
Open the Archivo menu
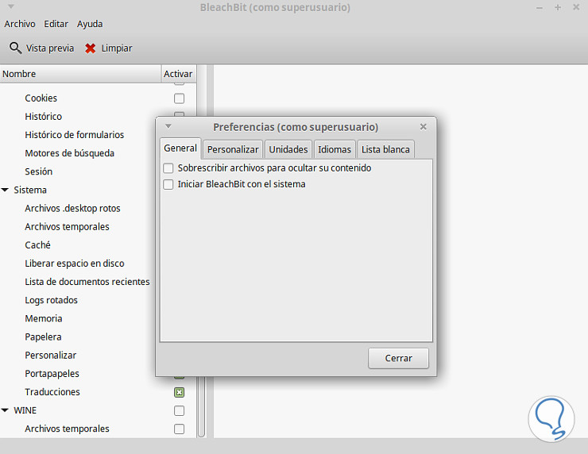click(x=20, y=24)
